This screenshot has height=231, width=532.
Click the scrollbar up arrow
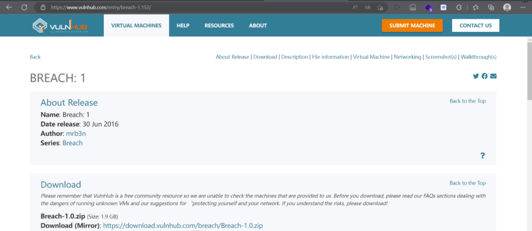(x=529, y=39)
